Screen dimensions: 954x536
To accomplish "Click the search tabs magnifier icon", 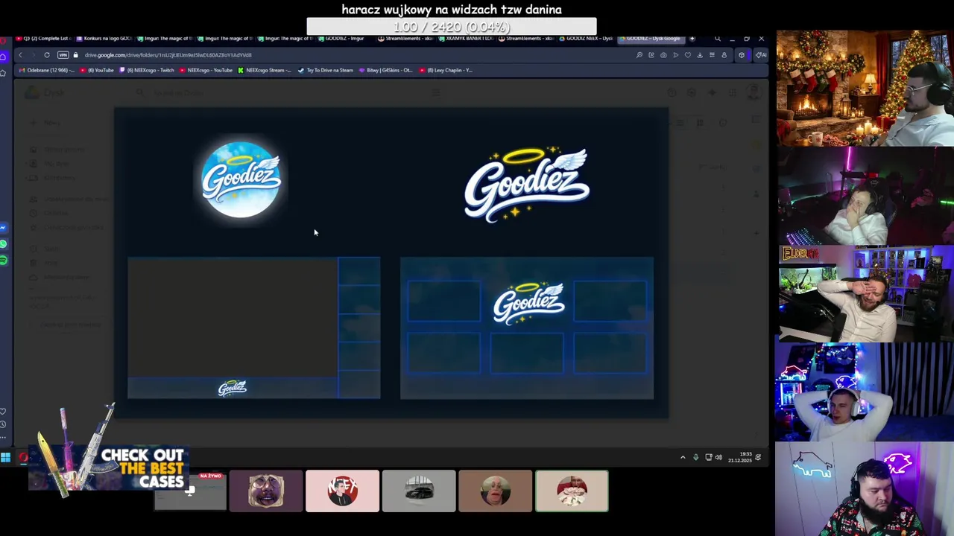I will (717, 39).
